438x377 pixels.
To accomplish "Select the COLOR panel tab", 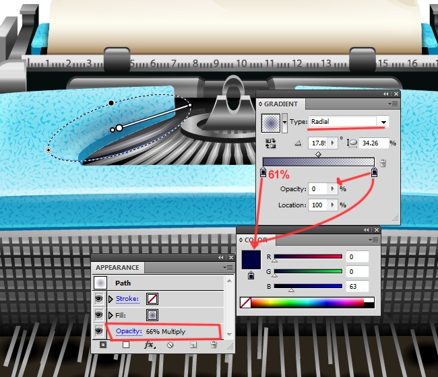I will [x=256, y=240].
